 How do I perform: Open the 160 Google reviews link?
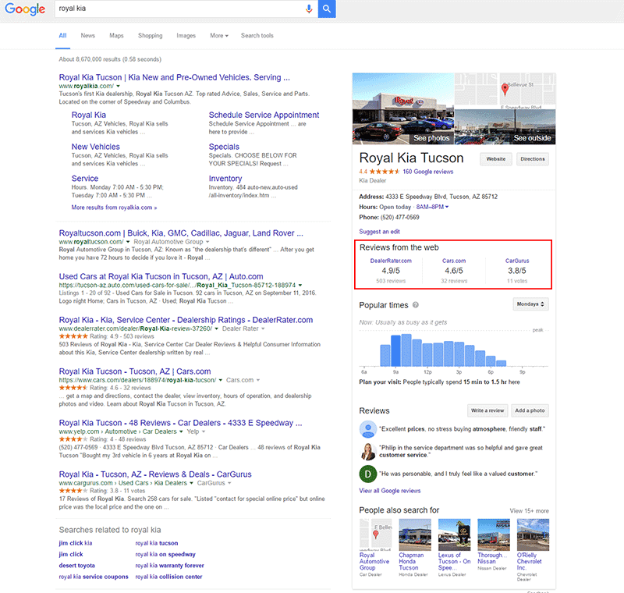click(x=427, y=172)
